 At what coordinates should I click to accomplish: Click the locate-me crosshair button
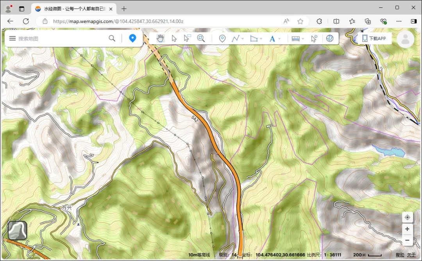coord(408,217)
